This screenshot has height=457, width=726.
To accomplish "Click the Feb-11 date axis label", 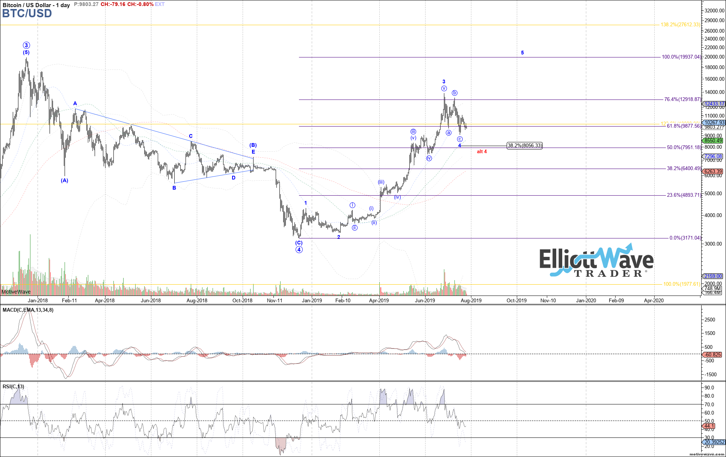I will (x=69, y=301).
